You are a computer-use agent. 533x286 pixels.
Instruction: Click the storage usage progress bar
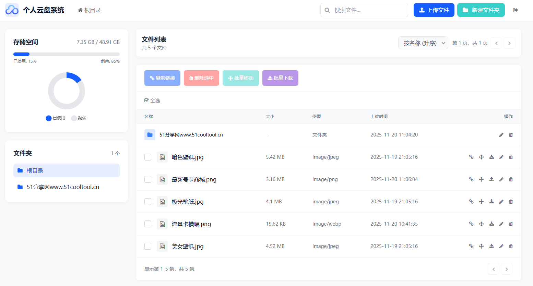pyautogui.click(x=66, y=54)
